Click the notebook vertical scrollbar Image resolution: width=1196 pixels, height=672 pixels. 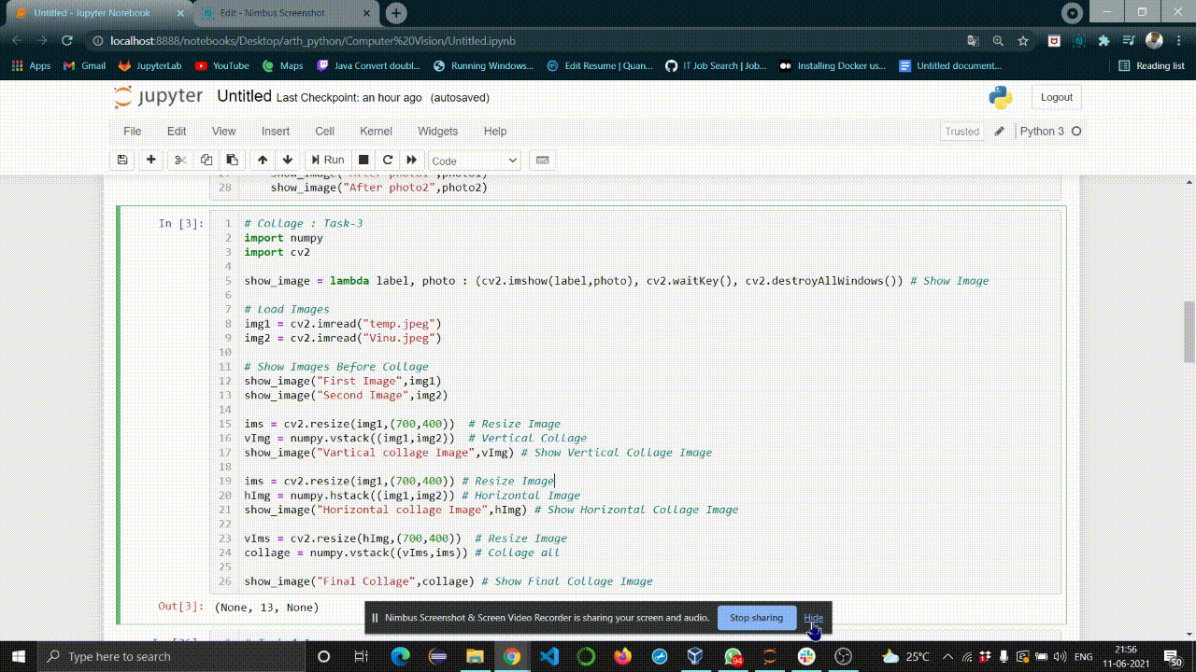1189,331
